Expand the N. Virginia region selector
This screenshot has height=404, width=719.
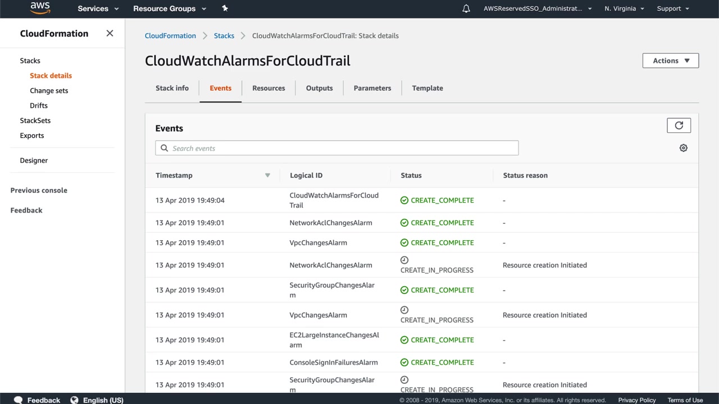pyautogui.click(x=624, y=8)
